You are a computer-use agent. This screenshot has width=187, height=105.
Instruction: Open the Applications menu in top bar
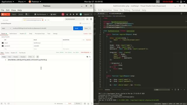[8, 2]
